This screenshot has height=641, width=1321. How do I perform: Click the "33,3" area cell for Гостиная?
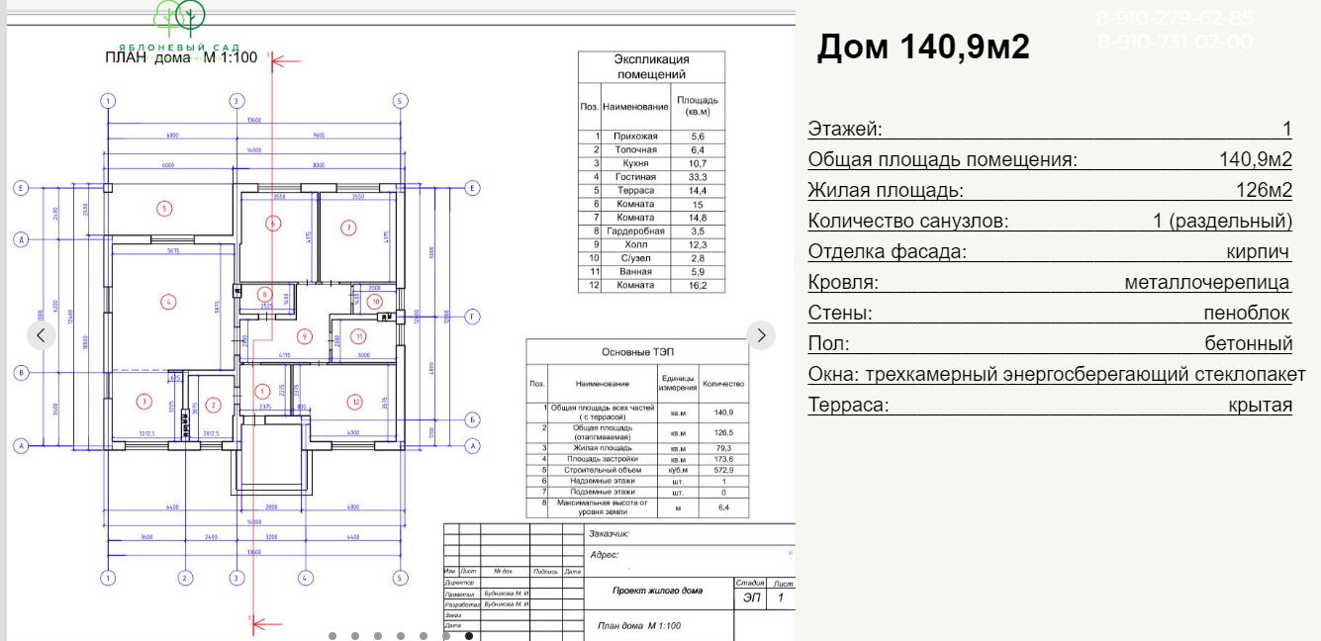coord(698,177)
